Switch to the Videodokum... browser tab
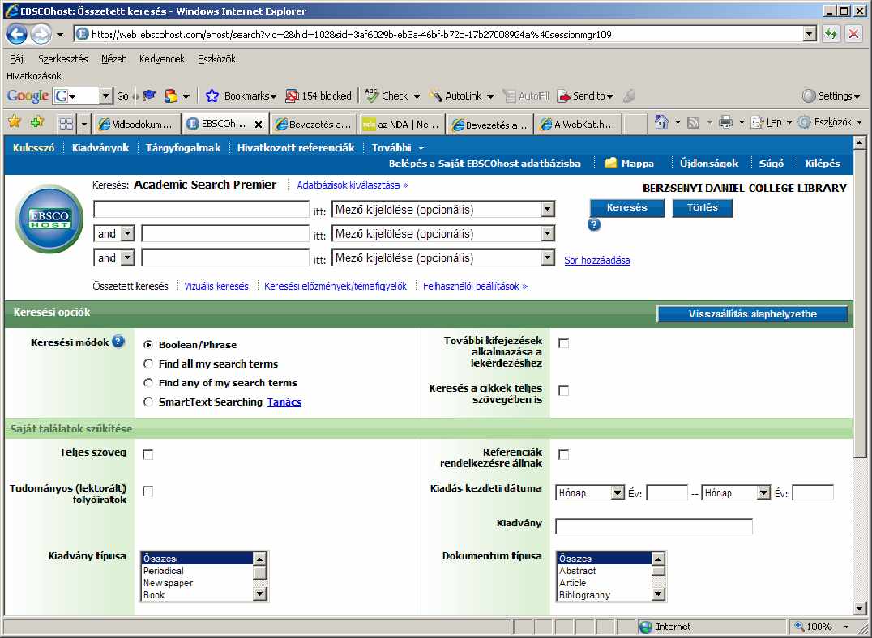 click(137, 125)
